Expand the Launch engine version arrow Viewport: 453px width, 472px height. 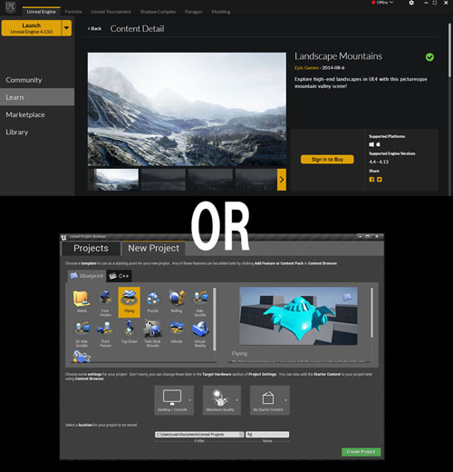67,28
